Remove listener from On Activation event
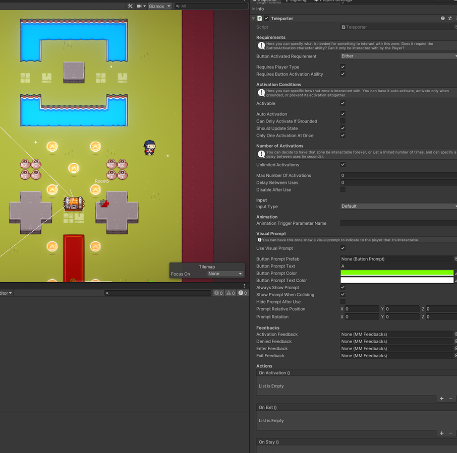Screen dimensions: 457x453 point(450,399)
